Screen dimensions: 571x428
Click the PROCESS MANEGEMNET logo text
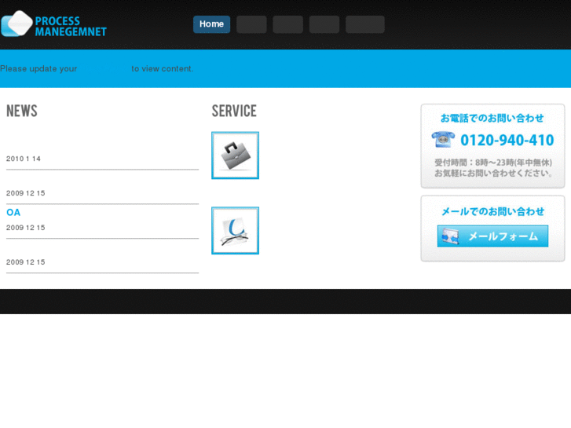(71, 26)
